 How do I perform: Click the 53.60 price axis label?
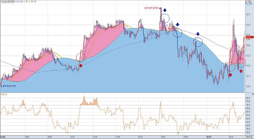pos(248,25)
